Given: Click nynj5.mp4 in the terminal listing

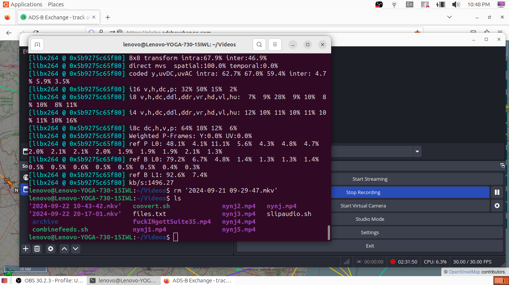Looking at the screenshot, I should [x=239, y=229].
